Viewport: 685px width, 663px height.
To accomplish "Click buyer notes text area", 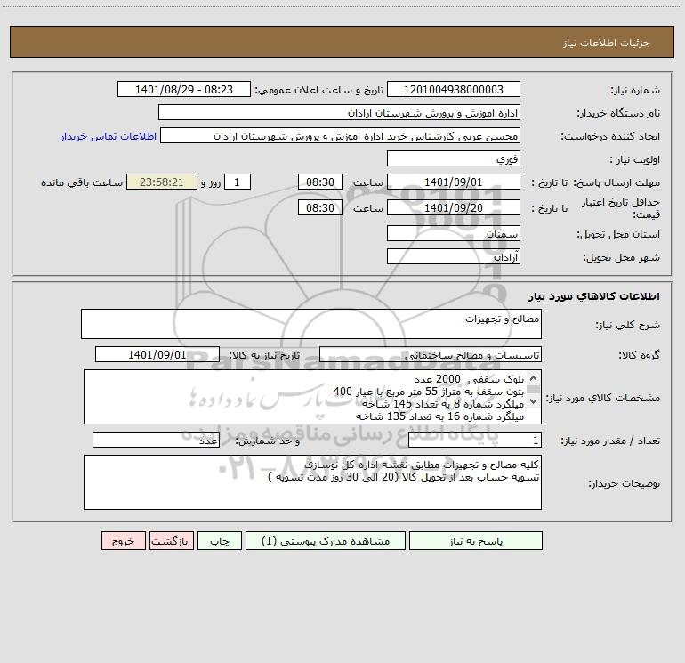I will coord(312,482).
